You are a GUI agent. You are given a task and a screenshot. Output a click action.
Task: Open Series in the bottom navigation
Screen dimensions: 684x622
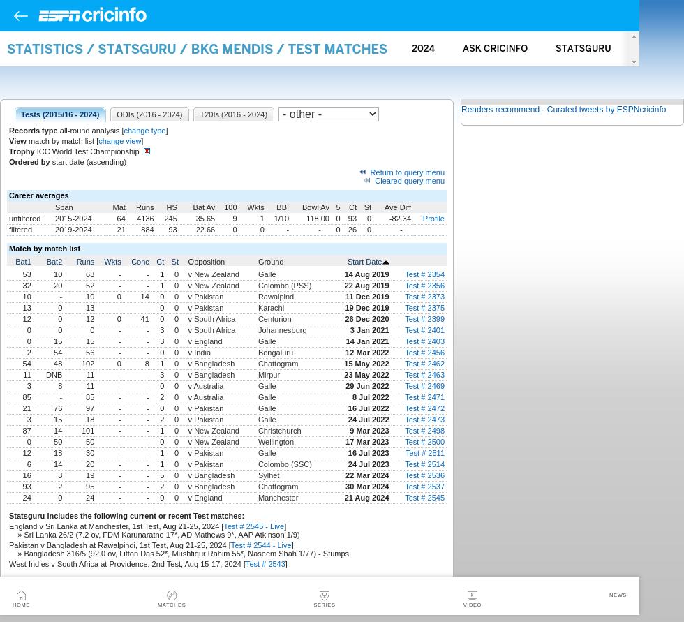click(324, 599)
